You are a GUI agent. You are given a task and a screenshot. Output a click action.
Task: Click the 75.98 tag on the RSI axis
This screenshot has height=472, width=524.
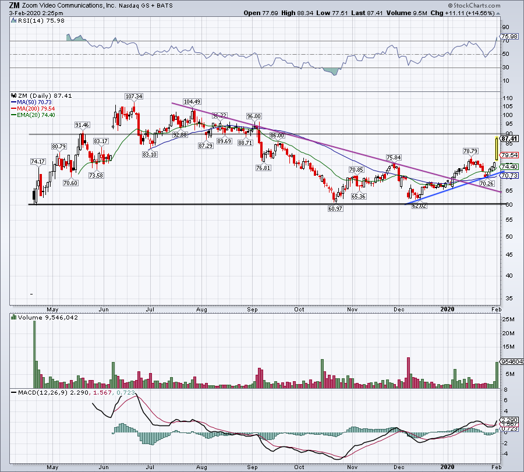point(509,37)
